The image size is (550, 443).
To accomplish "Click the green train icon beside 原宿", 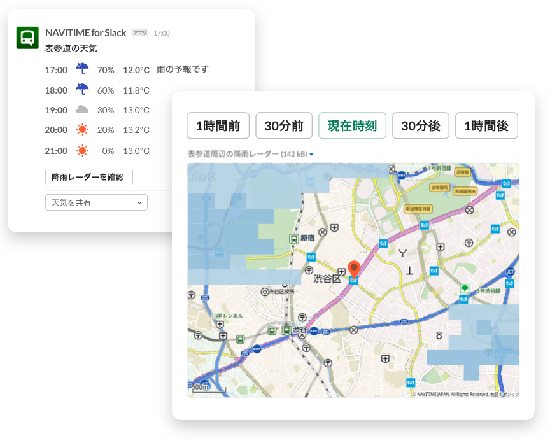I will (x=293, y=239).
